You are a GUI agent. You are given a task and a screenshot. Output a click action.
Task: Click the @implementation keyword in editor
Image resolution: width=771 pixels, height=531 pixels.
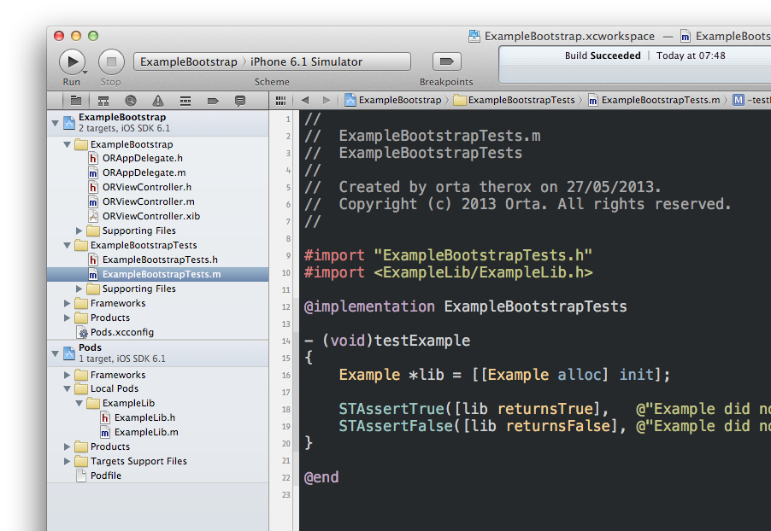point(369,306)
